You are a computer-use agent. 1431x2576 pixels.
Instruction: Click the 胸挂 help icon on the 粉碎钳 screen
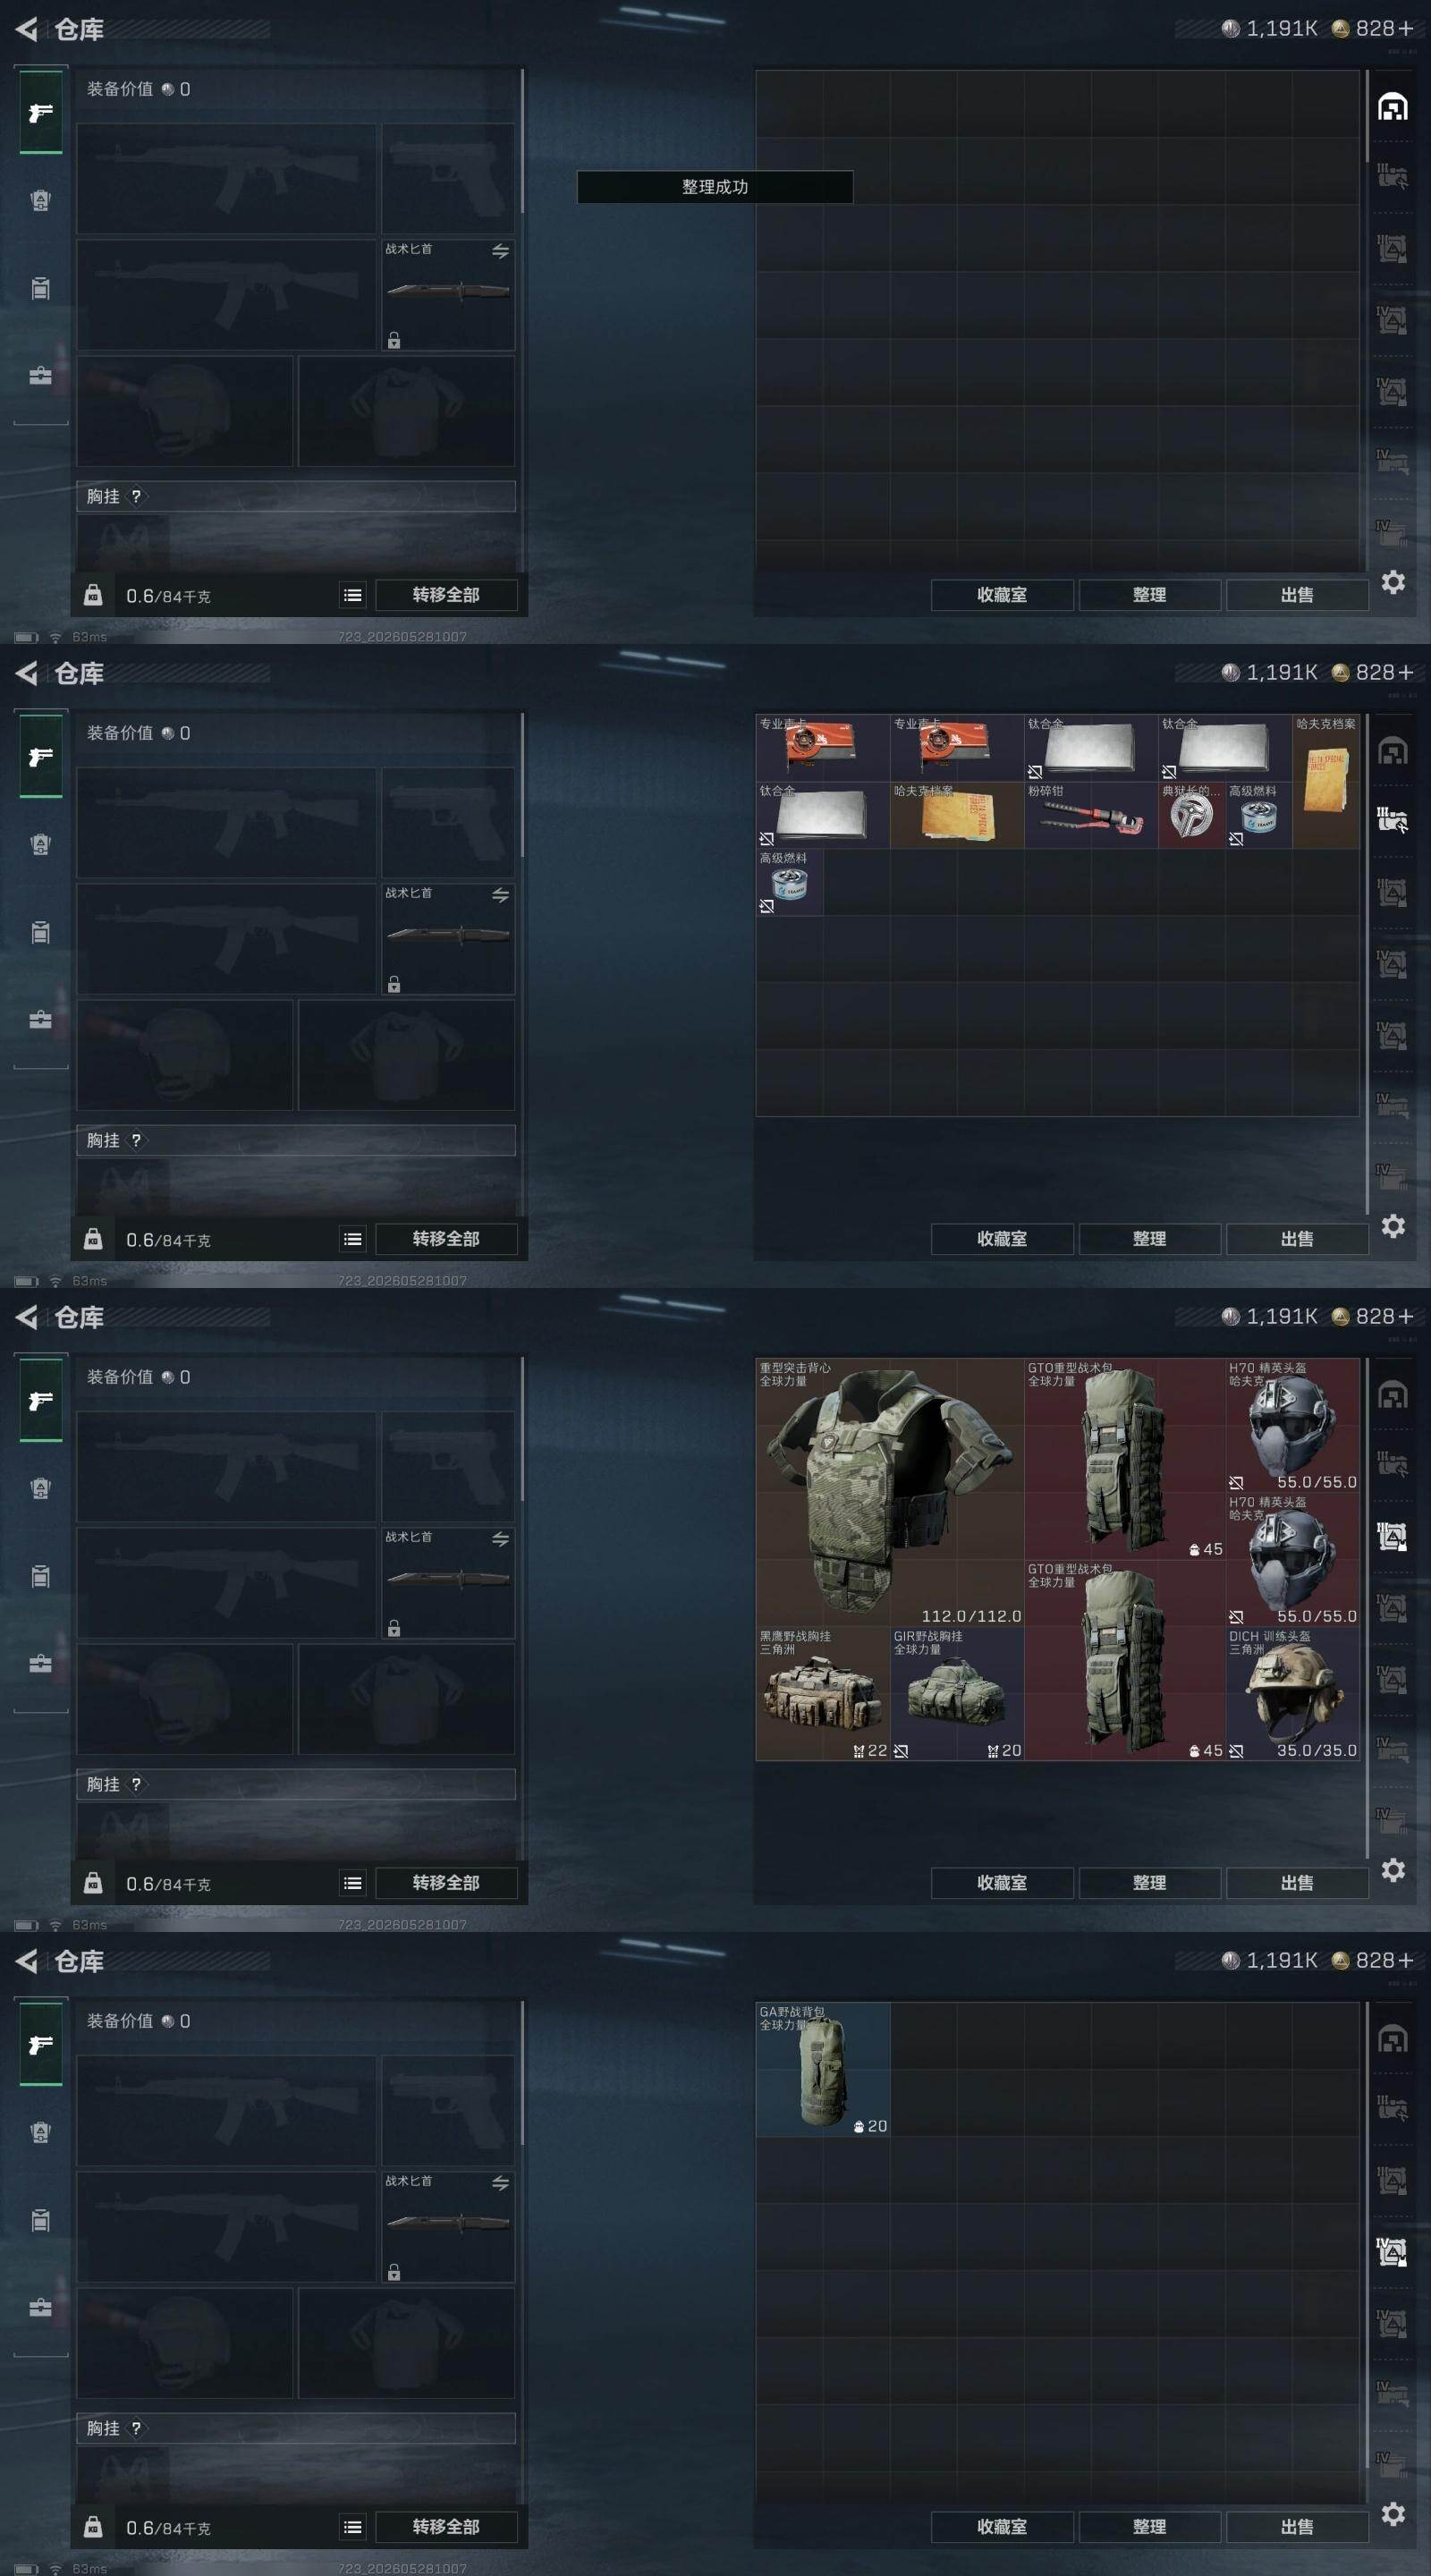(x=137, y=1140)
